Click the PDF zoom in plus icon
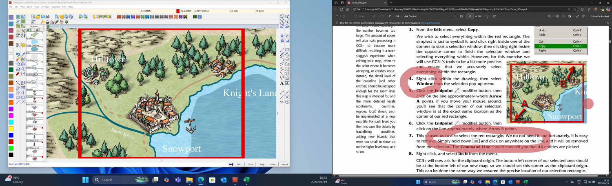Image resolution: width=612 pixels, height=186 pixels. [x=455, y=16]
